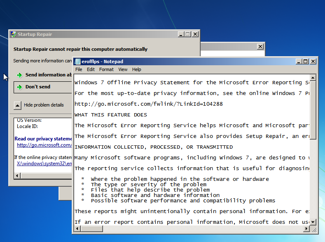
Task: Click the 'Locale ID:' row in problem details
Action: (27, 126)
